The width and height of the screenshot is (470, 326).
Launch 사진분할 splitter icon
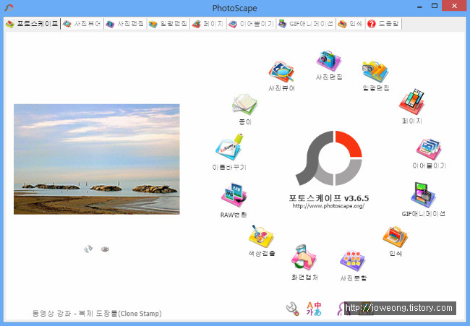(x=353, y=261)
